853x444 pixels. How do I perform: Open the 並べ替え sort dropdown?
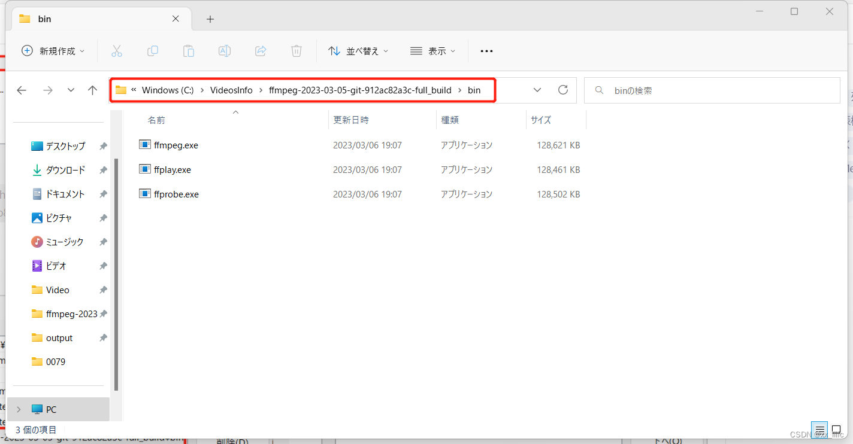coord(358,51)
